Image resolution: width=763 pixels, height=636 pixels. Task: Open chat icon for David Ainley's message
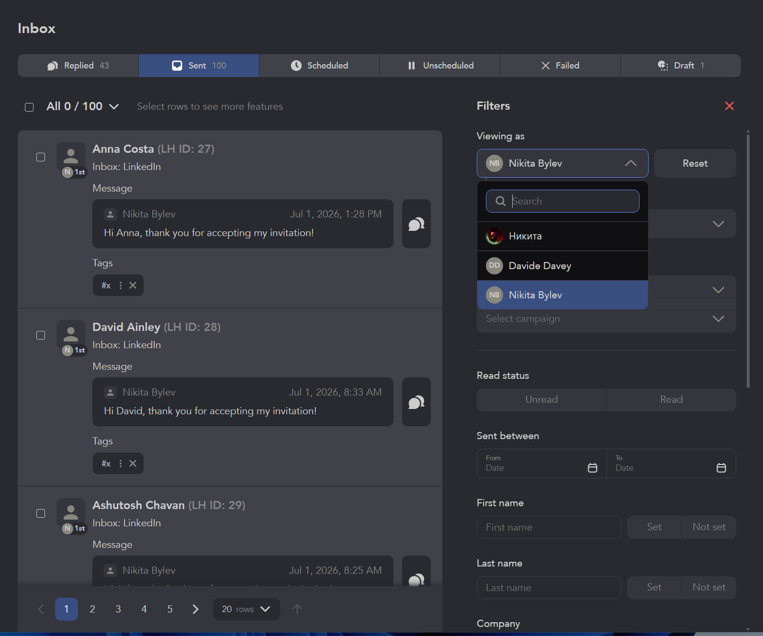coord(416,402)
